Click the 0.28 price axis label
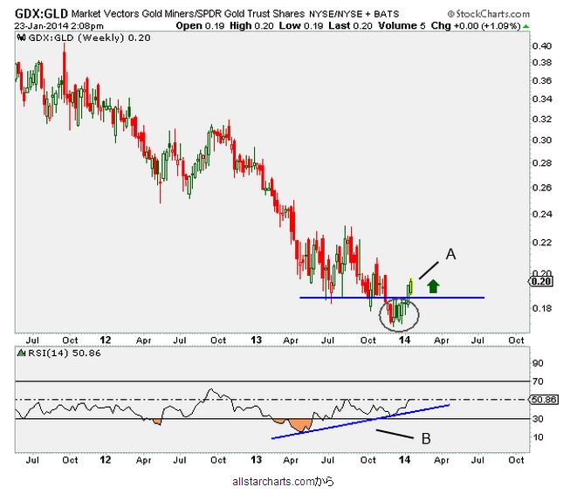Image resolution: width=570 pixels, height=501 pixels. pyautogui.click(x=542, y=163)
